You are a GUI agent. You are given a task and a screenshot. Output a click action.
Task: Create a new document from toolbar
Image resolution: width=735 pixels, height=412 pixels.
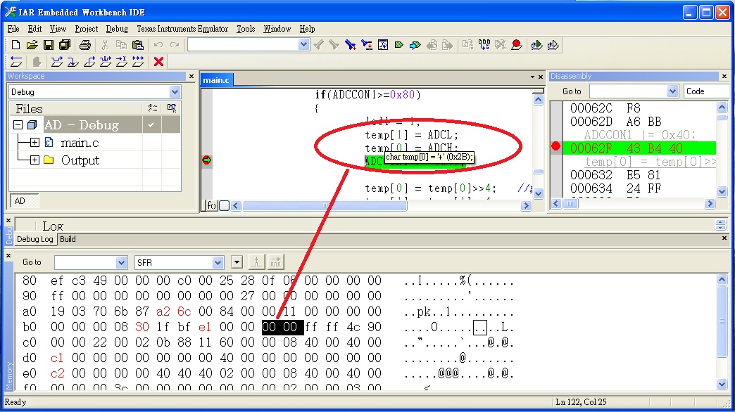[15, 45]
